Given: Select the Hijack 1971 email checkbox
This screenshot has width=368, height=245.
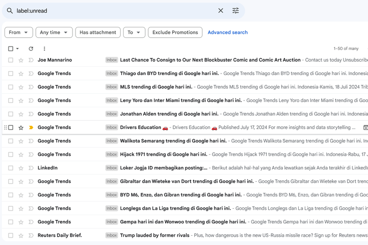Looking at the screenshot, I should tap(11, 154).
